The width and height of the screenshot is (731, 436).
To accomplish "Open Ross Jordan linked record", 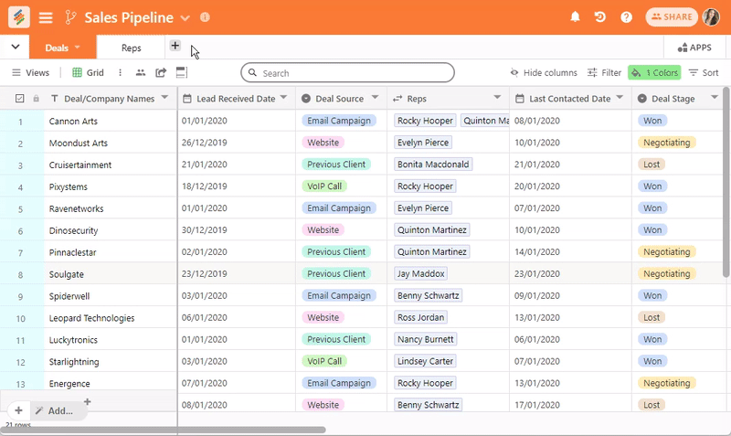I will pos(420,317).
